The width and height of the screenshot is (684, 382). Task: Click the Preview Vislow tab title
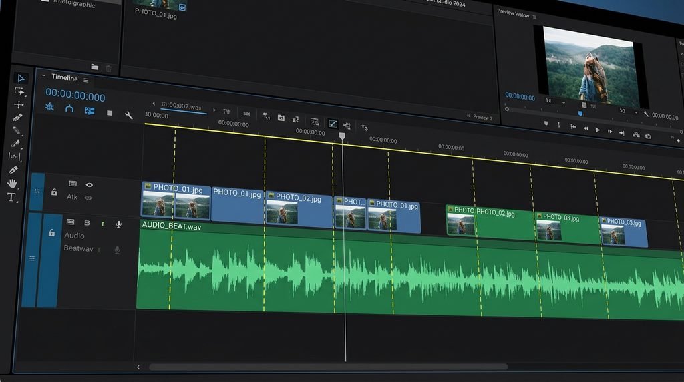pos(513,13)
